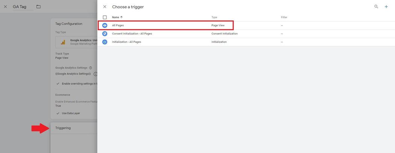Select Consent Initialization - All Pages trigger

click(132, 34)
